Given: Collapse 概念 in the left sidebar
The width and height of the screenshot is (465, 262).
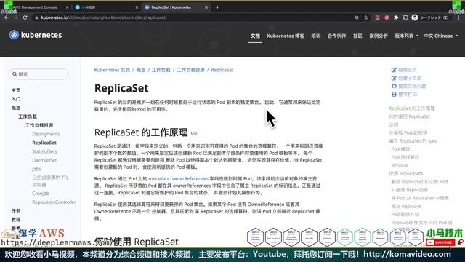Looking at the screenshot, I should pyautogui.click(x=16, y=108).
